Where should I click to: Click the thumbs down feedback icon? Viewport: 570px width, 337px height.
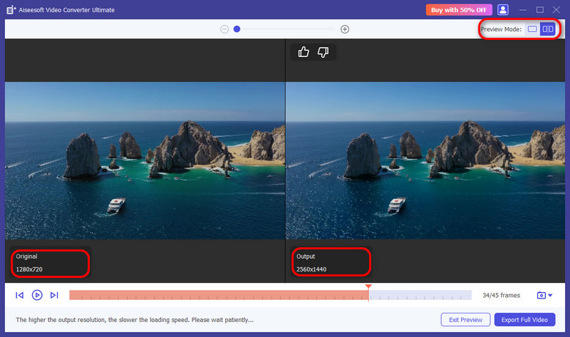pyautogui.click(x=323, y=51)
